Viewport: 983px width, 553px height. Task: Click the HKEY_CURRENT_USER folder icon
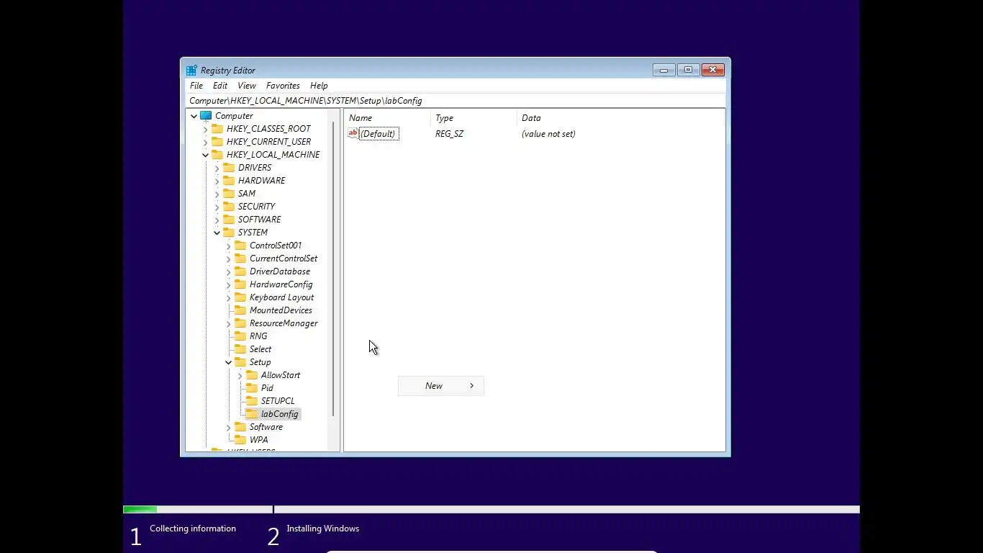click(217, 142)
